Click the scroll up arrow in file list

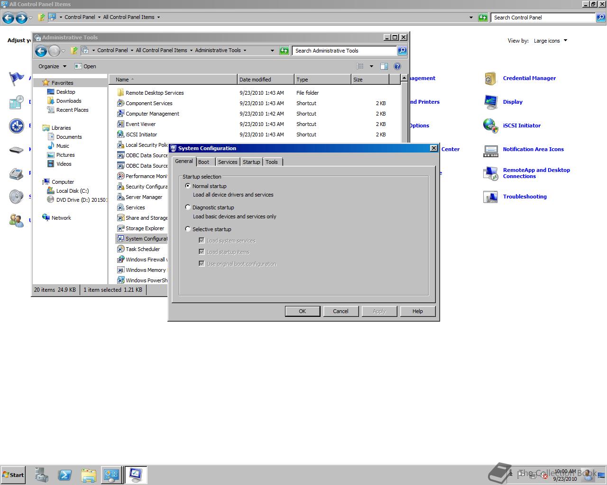(404, 78)
